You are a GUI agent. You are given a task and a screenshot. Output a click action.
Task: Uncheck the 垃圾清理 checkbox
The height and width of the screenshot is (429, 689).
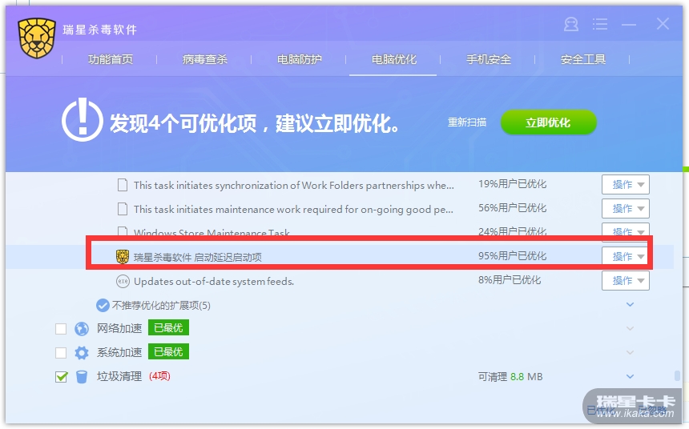click(x=61, y=377)
